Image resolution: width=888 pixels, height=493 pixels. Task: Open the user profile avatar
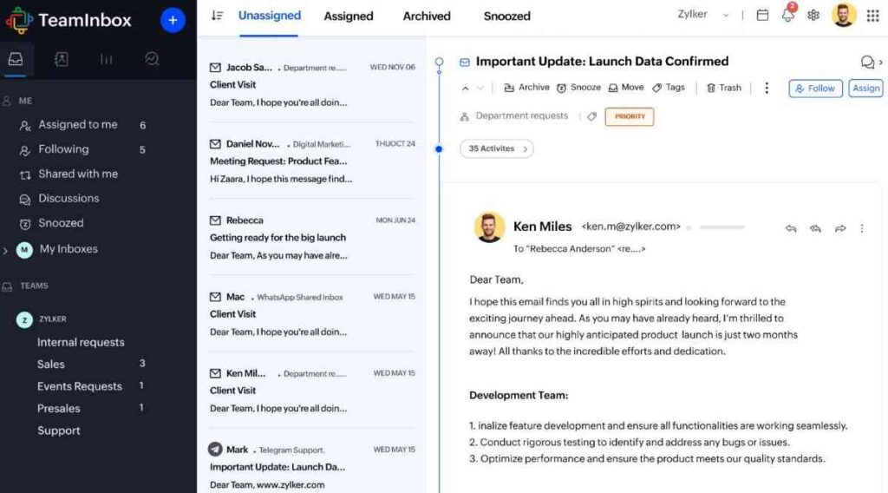(843, 15)
